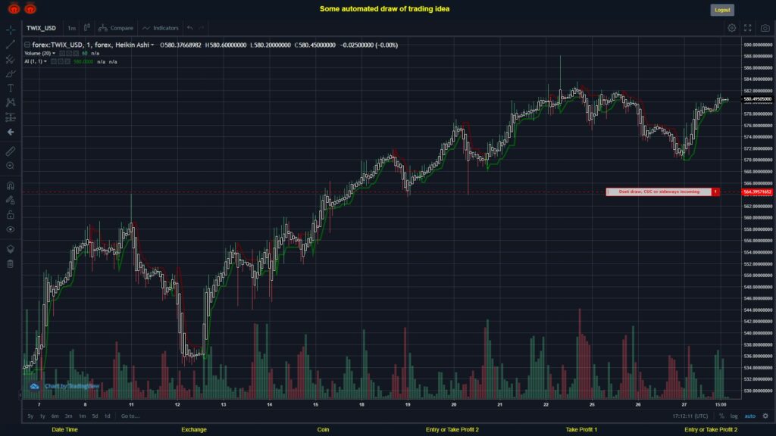Click the left red logo icon
The width and height of the screenshot is (776, 436).
click(x=14, y=8)
